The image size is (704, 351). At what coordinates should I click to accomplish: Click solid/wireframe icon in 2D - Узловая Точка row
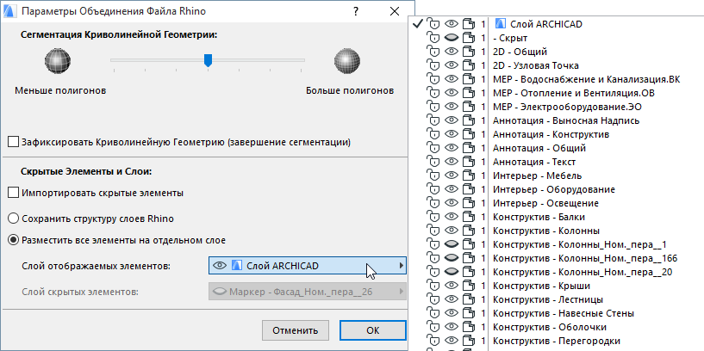(469, 65)
